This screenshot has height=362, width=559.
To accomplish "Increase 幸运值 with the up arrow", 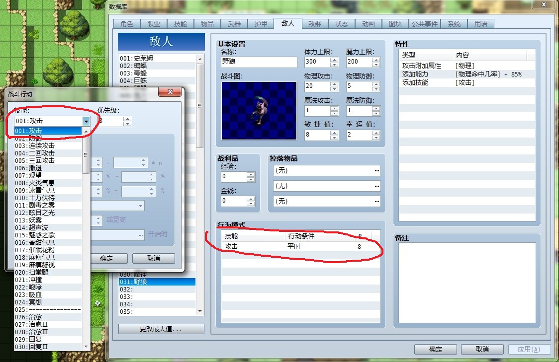I will (376, 133).
